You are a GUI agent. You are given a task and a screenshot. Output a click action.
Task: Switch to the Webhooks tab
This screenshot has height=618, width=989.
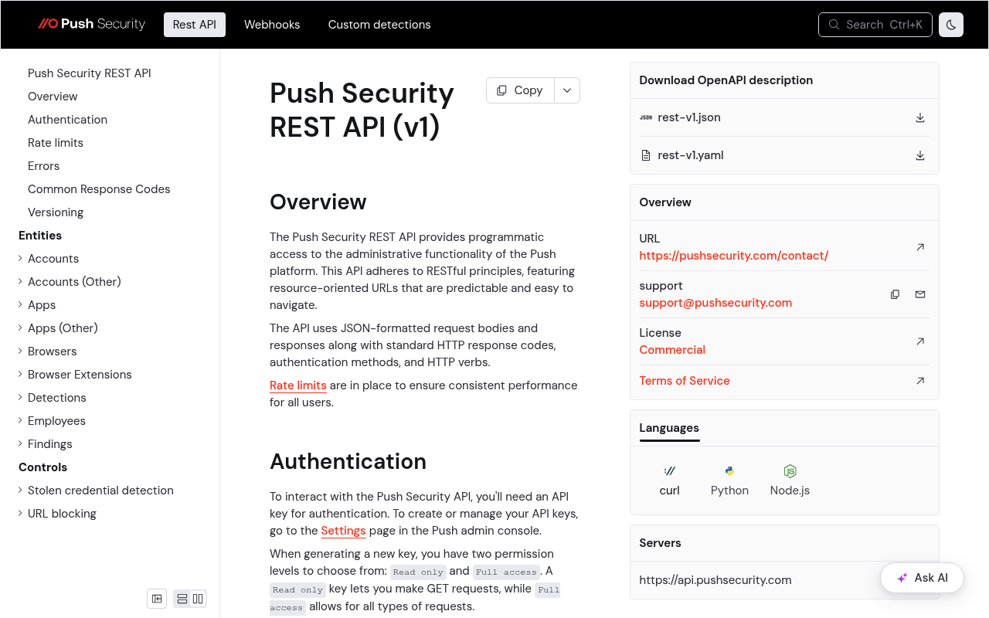(x=272, y=25)
